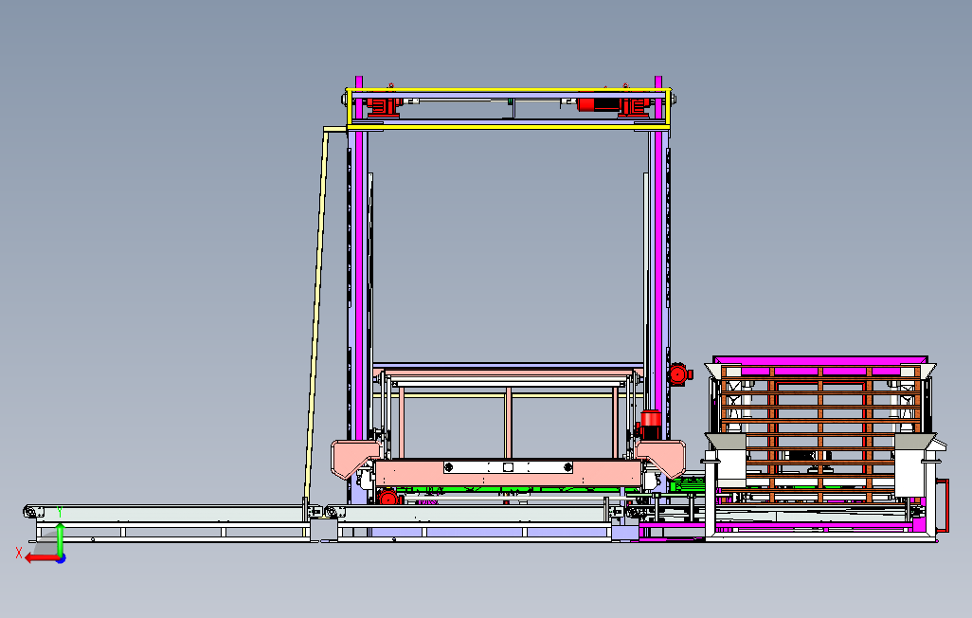972x618 pixels.
Task: Select the slanted pale yellow support beam
Action: click(316, 314)
